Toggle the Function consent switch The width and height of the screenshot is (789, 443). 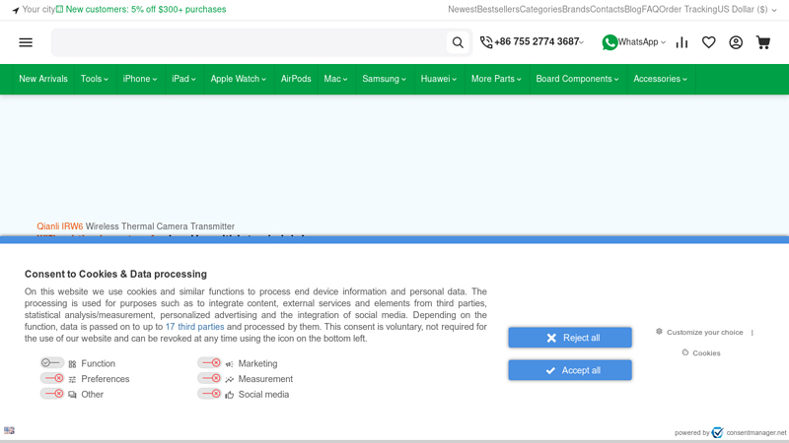click(x=52, y=362)
